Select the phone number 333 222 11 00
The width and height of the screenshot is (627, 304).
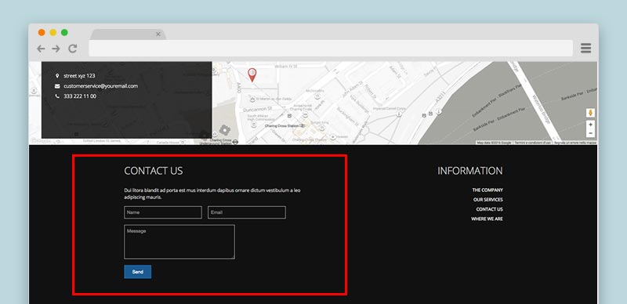tap(80, 96)
